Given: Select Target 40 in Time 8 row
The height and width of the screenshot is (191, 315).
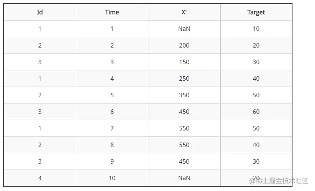Looking at the screenshot, I should click(256, 145).
